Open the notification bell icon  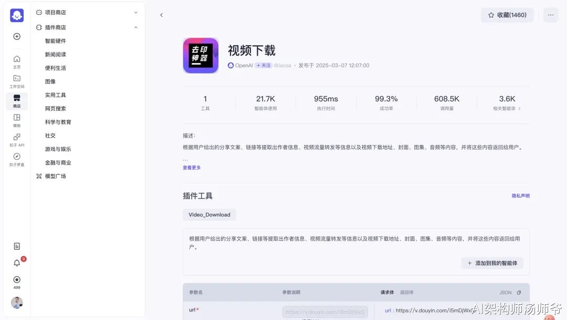pos(17,263)
